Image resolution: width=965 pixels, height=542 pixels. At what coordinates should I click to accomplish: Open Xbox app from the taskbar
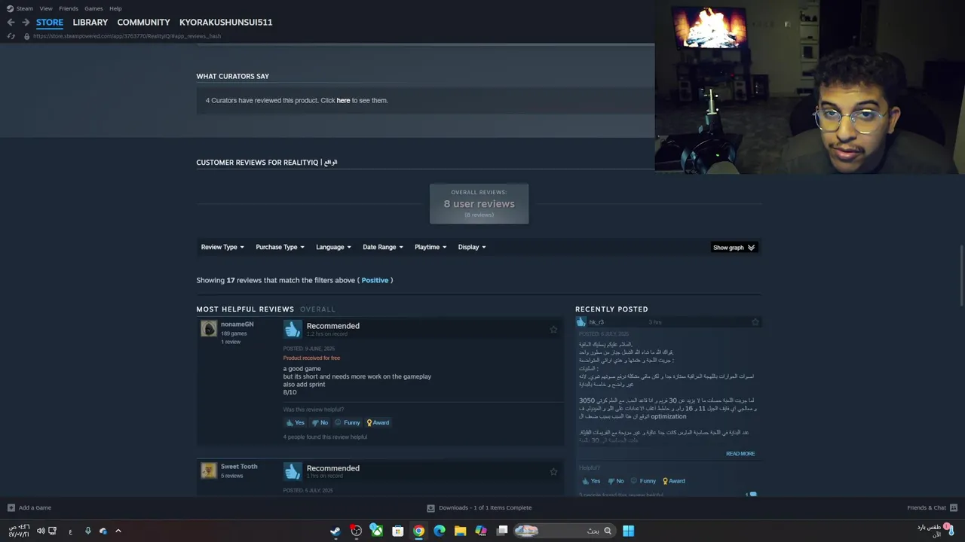coord(376,531)
